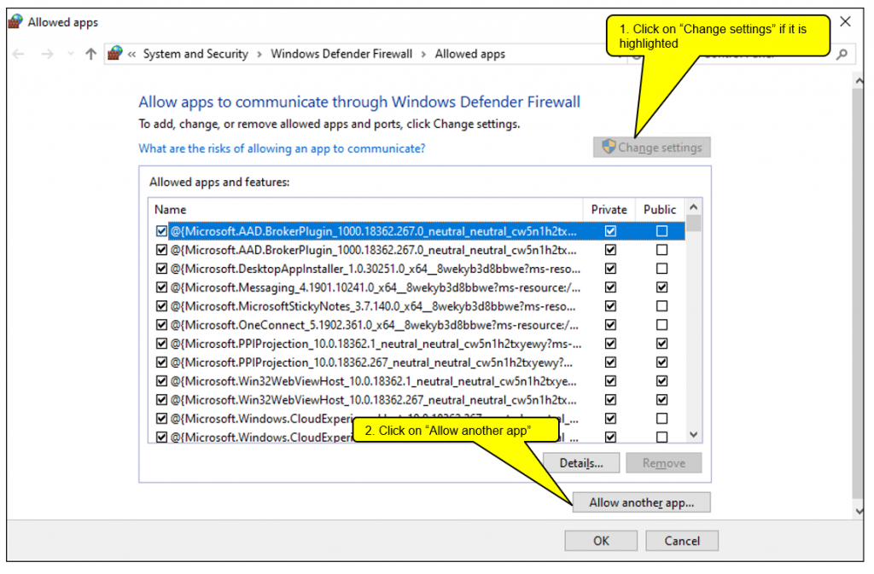Viewport: 874px width, 574px height.
Task: Click the window scrollbar down arrow
Action: pos(859,511)
